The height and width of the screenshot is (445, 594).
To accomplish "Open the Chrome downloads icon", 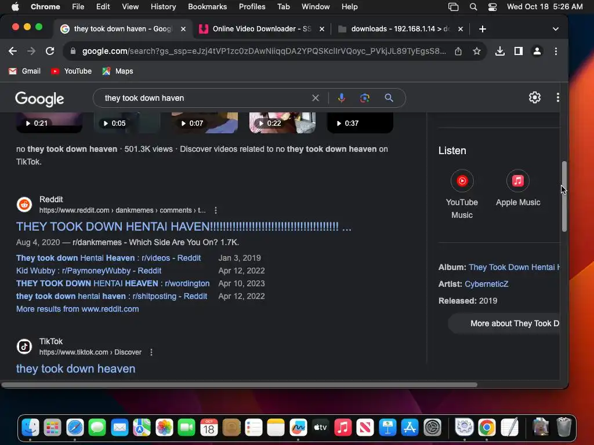I will pyautogui.click(x=499, y=51).
